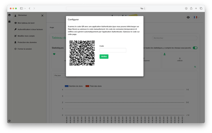Click the power icon at bottom of left rail
212x133 pixels.
(9, 121)
